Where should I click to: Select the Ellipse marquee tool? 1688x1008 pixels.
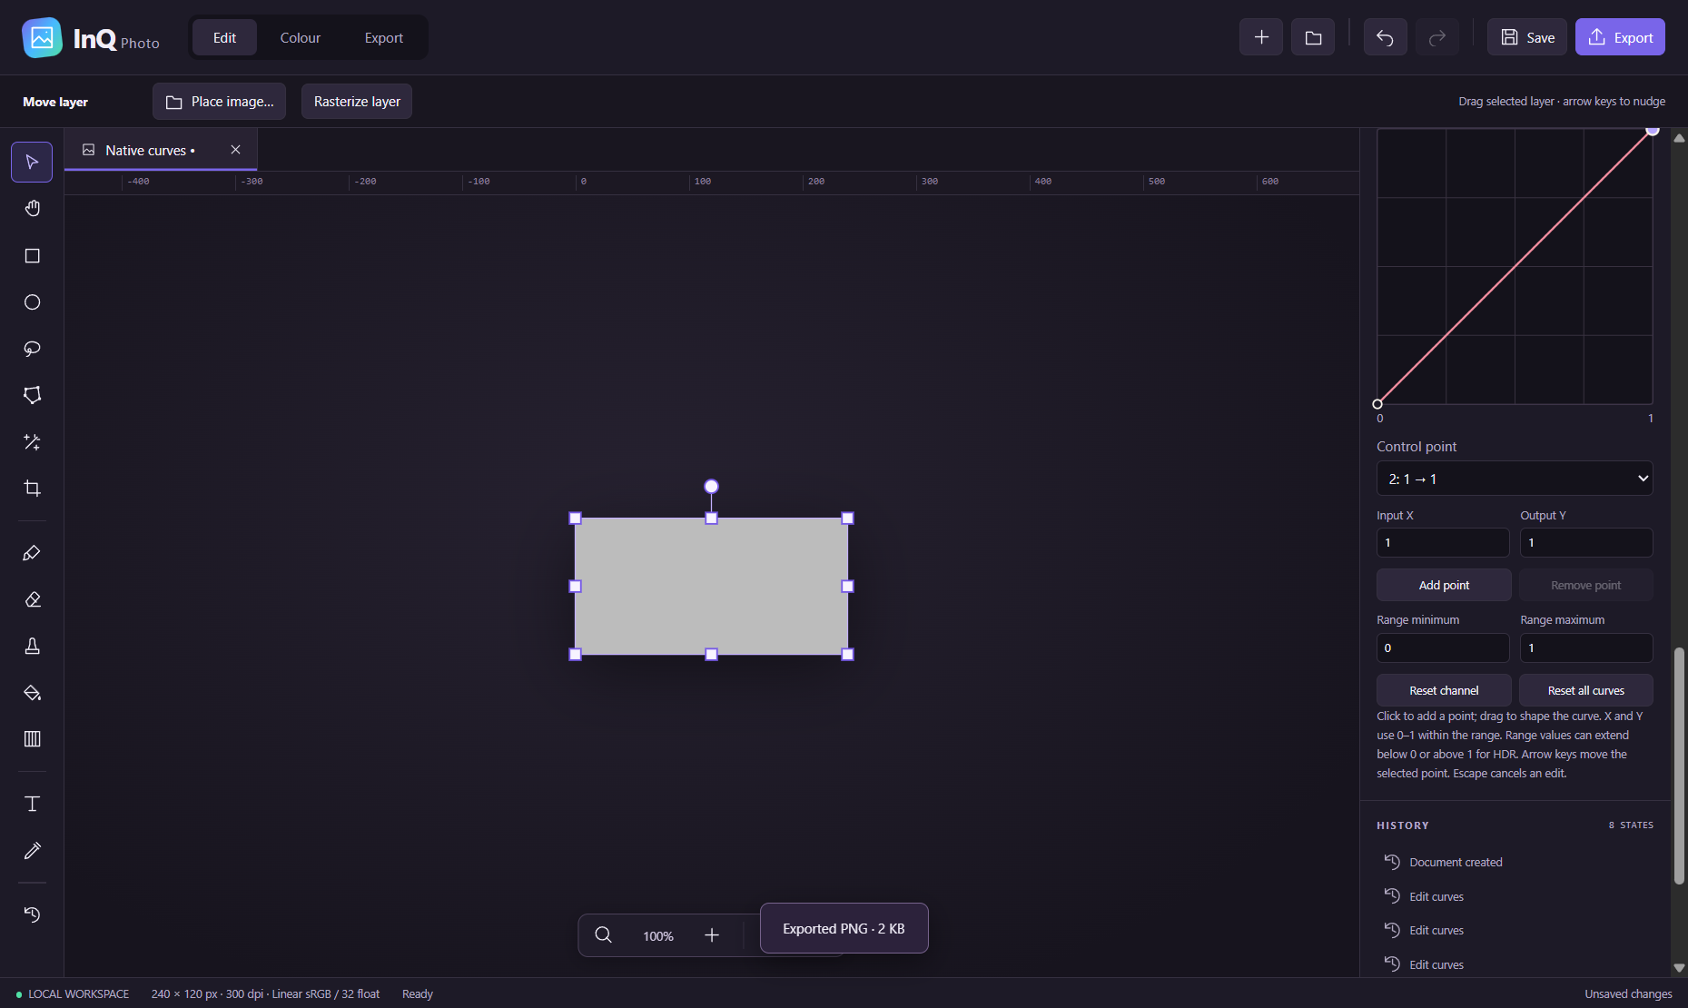[x=32, y=302]
